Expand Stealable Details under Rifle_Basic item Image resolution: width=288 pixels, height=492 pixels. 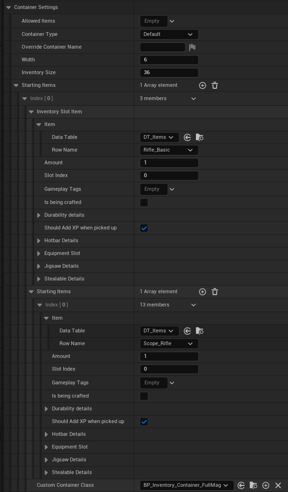point(39,279)
